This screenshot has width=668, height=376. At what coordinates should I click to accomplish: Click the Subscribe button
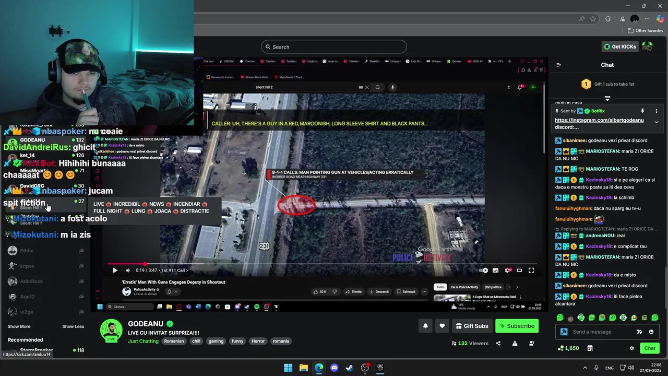(517, 326)
